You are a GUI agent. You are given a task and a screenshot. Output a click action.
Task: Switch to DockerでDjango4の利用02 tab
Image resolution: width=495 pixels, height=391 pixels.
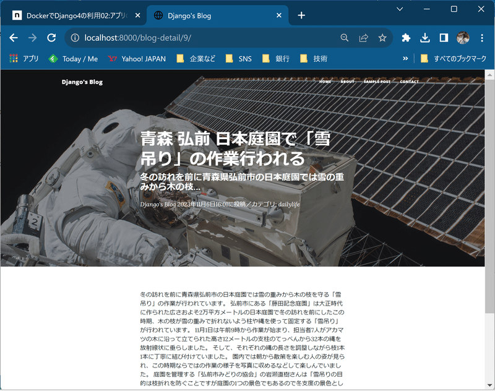[x=73, y=15]
